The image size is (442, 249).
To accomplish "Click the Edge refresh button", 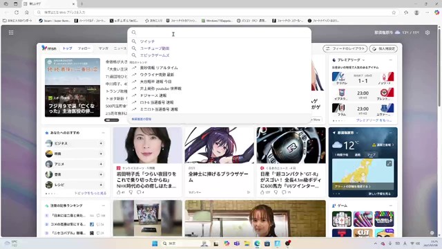I will click(17, 12).
